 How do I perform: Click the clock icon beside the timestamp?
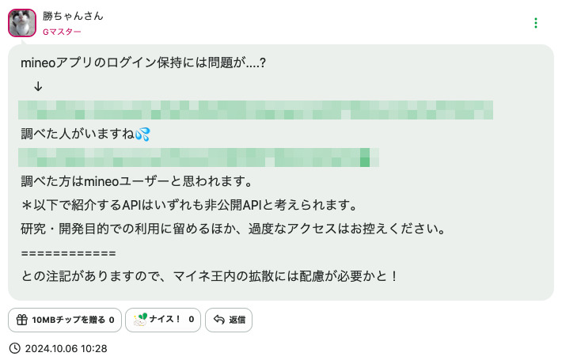click(14, 348)
